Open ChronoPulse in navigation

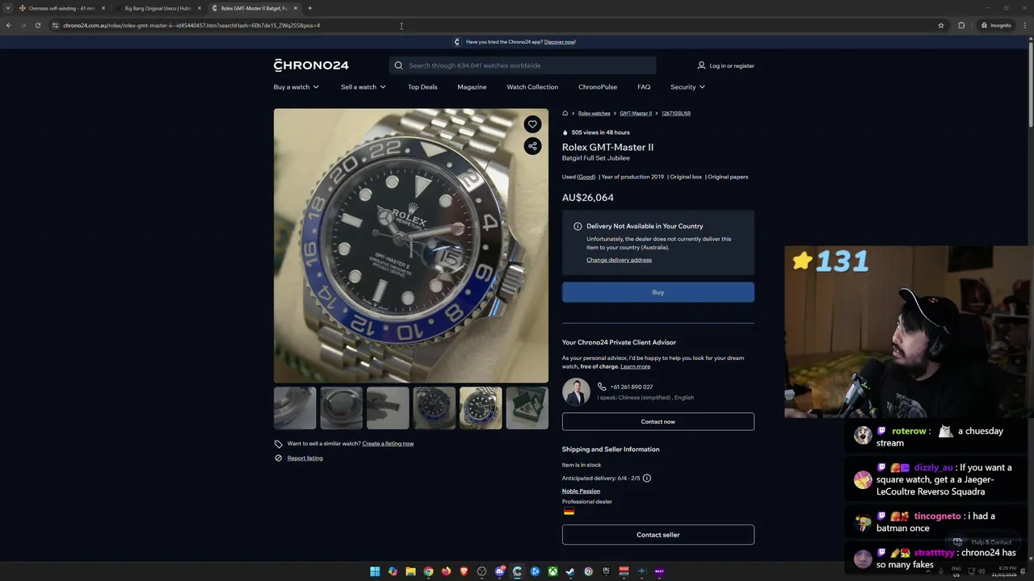coord(598,87)
